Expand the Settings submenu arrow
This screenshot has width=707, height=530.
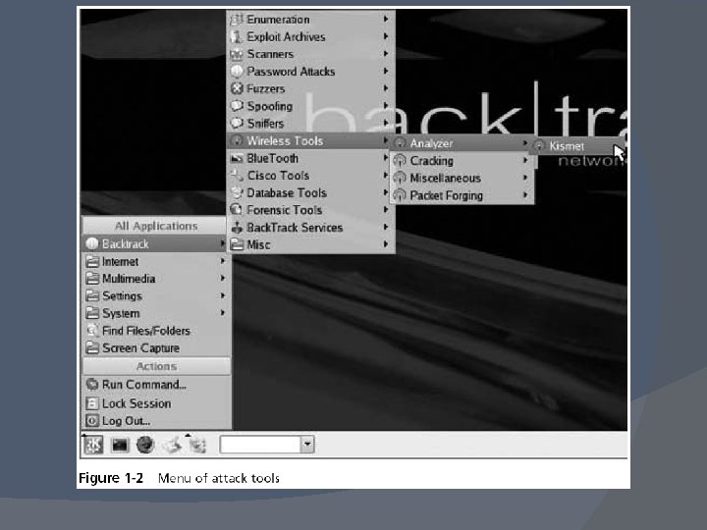pos(223,295)
